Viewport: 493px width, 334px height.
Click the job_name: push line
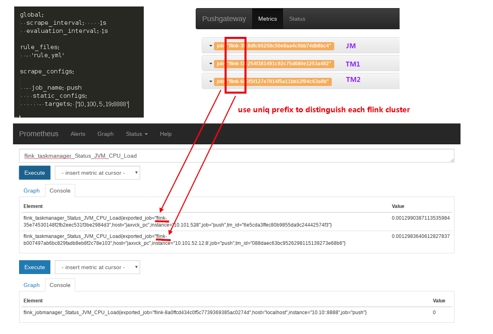(56, 88)
